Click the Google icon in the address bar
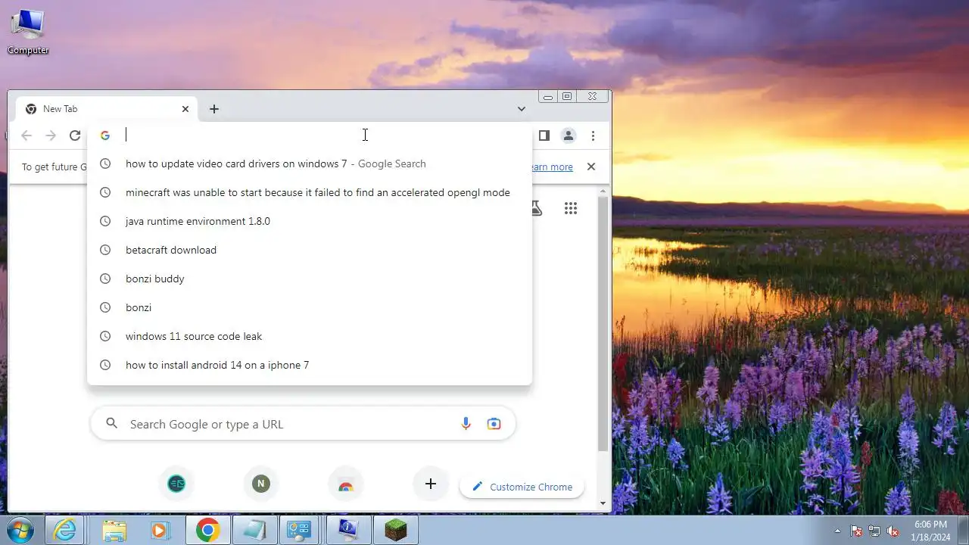 105,135
